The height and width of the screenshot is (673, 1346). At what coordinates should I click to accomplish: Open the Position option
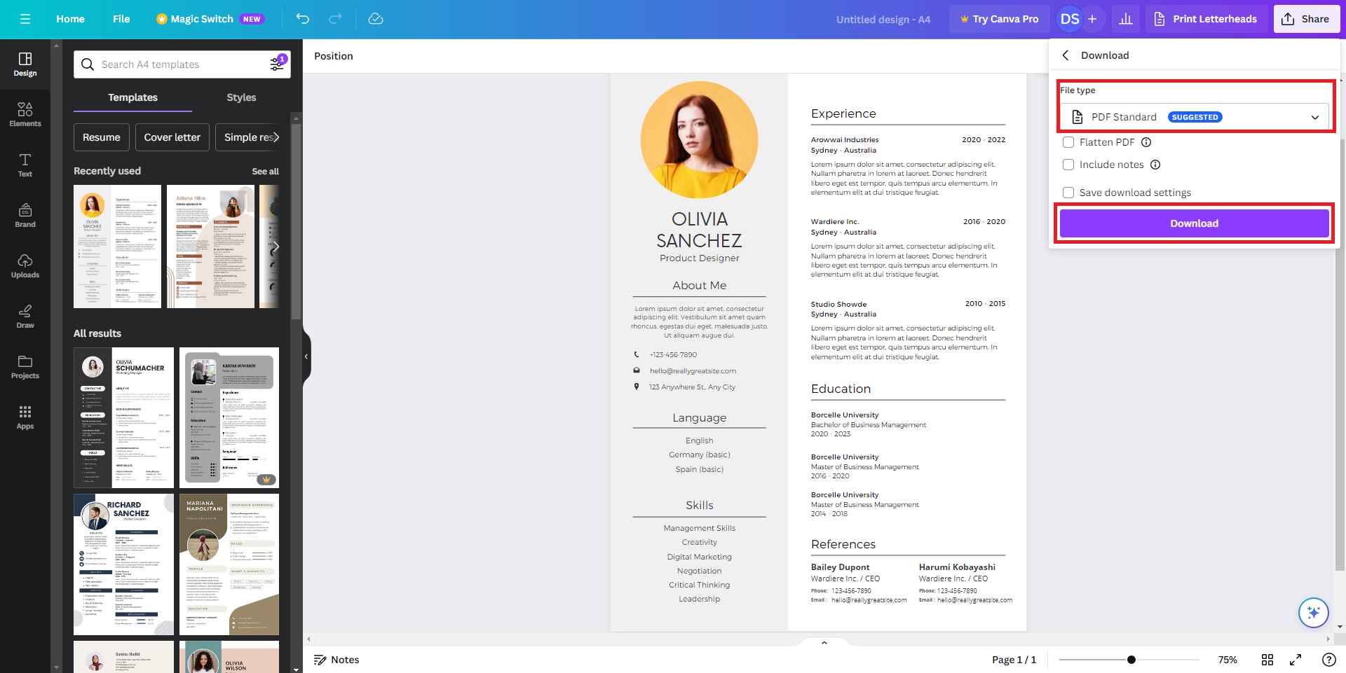coord(334,56)
